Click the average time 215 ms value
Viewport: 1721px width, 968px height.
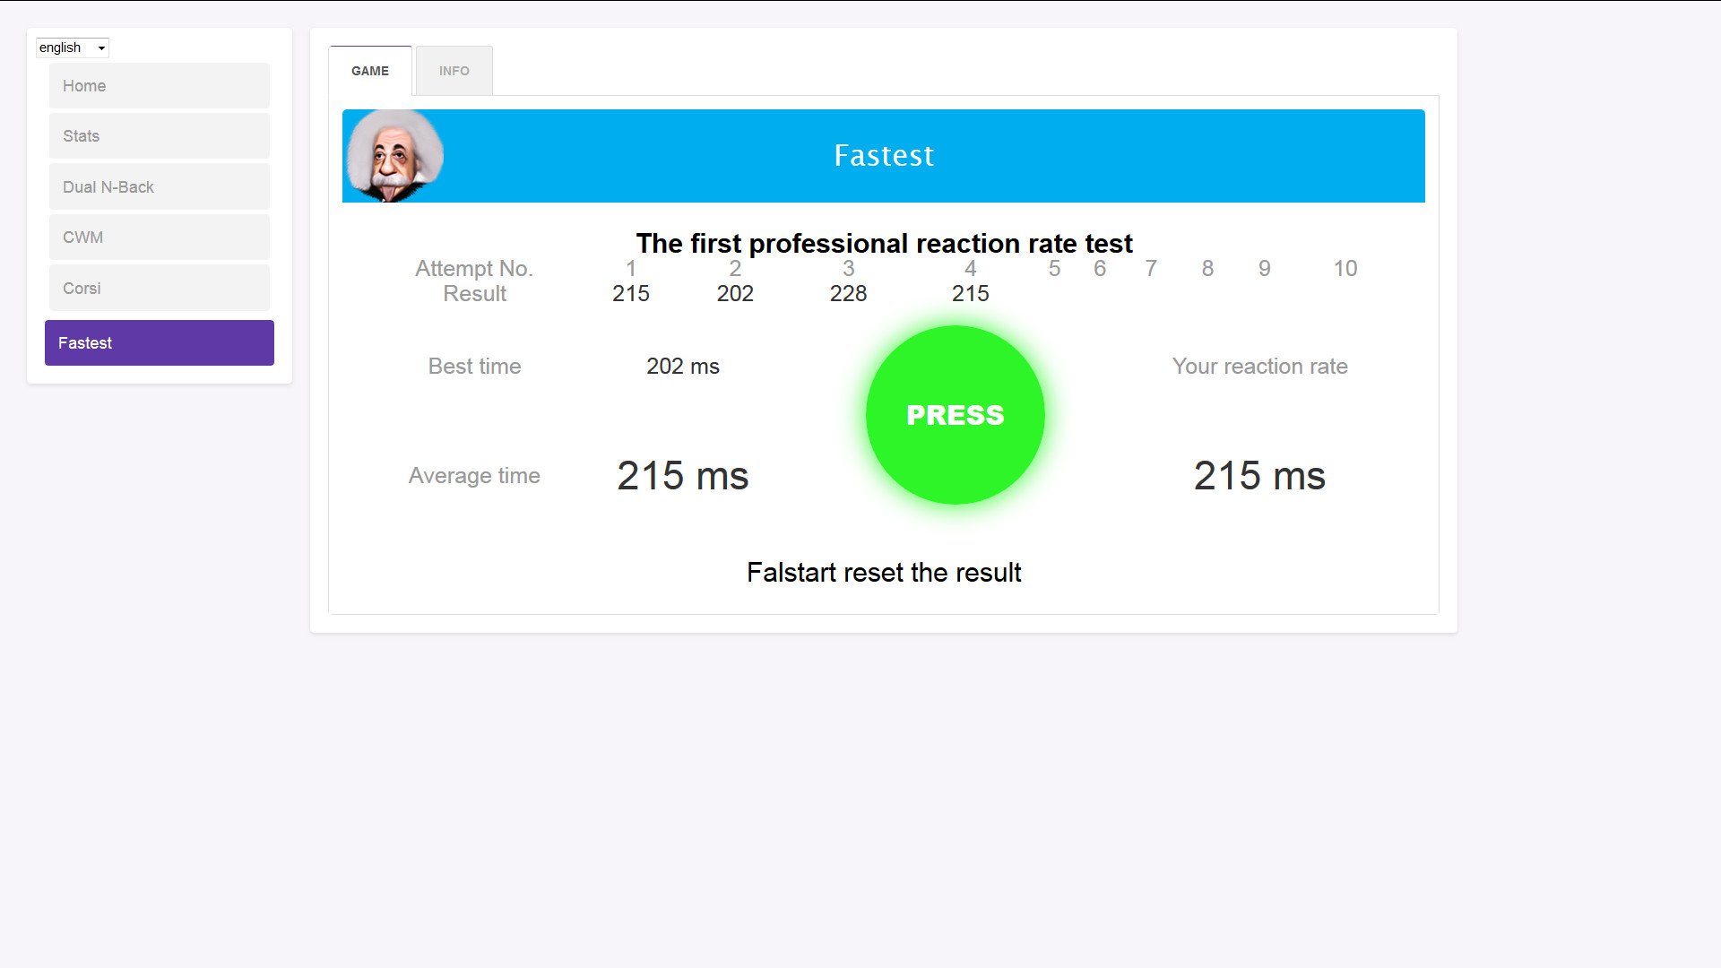682,476
